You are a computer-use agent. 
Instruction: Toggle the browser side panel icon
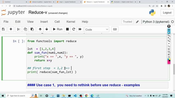click(165, 6)
